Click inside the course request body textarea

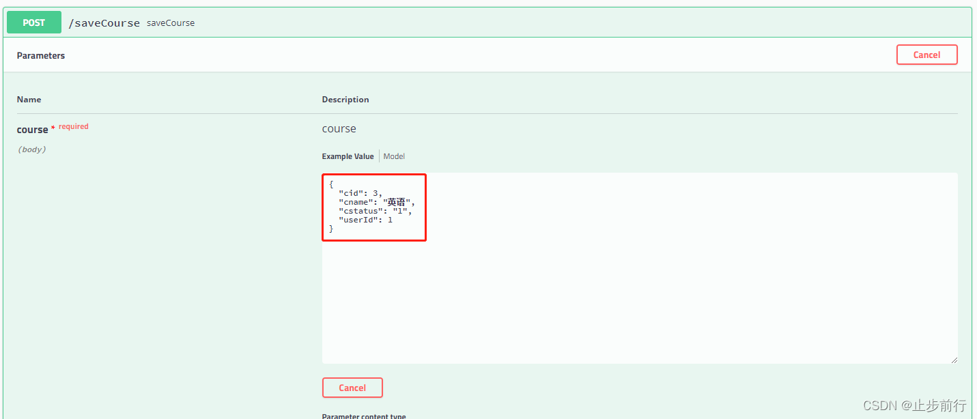(x=640, y=268)
